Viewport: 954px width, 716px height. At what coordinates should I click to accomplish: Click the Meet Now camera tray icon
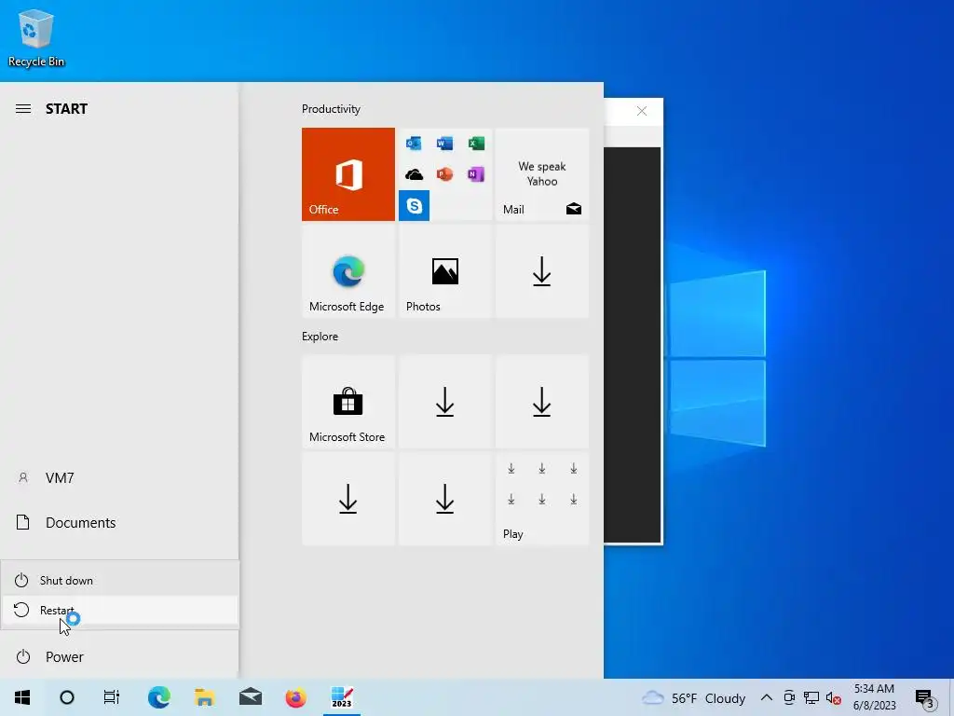coord(788,698)
